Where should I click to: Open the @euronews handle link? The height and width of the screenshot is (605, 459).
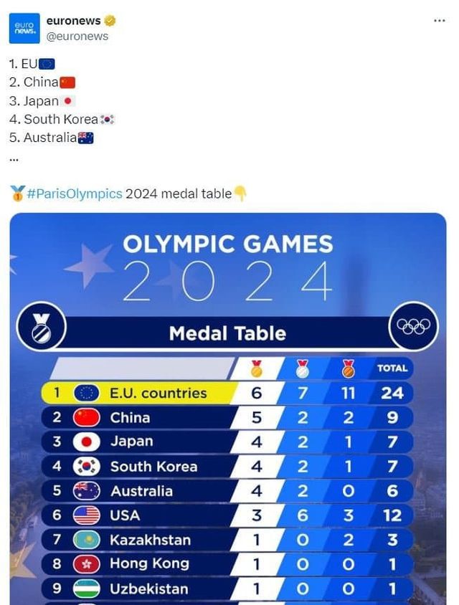(77, 36)
